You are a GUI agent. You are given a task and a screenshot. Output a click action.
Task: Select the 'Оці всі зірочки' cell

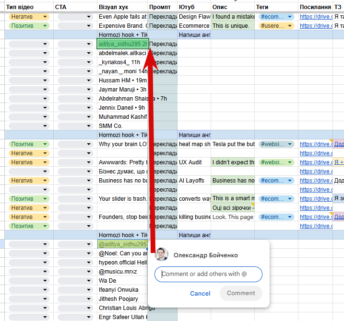pos(233,208)
